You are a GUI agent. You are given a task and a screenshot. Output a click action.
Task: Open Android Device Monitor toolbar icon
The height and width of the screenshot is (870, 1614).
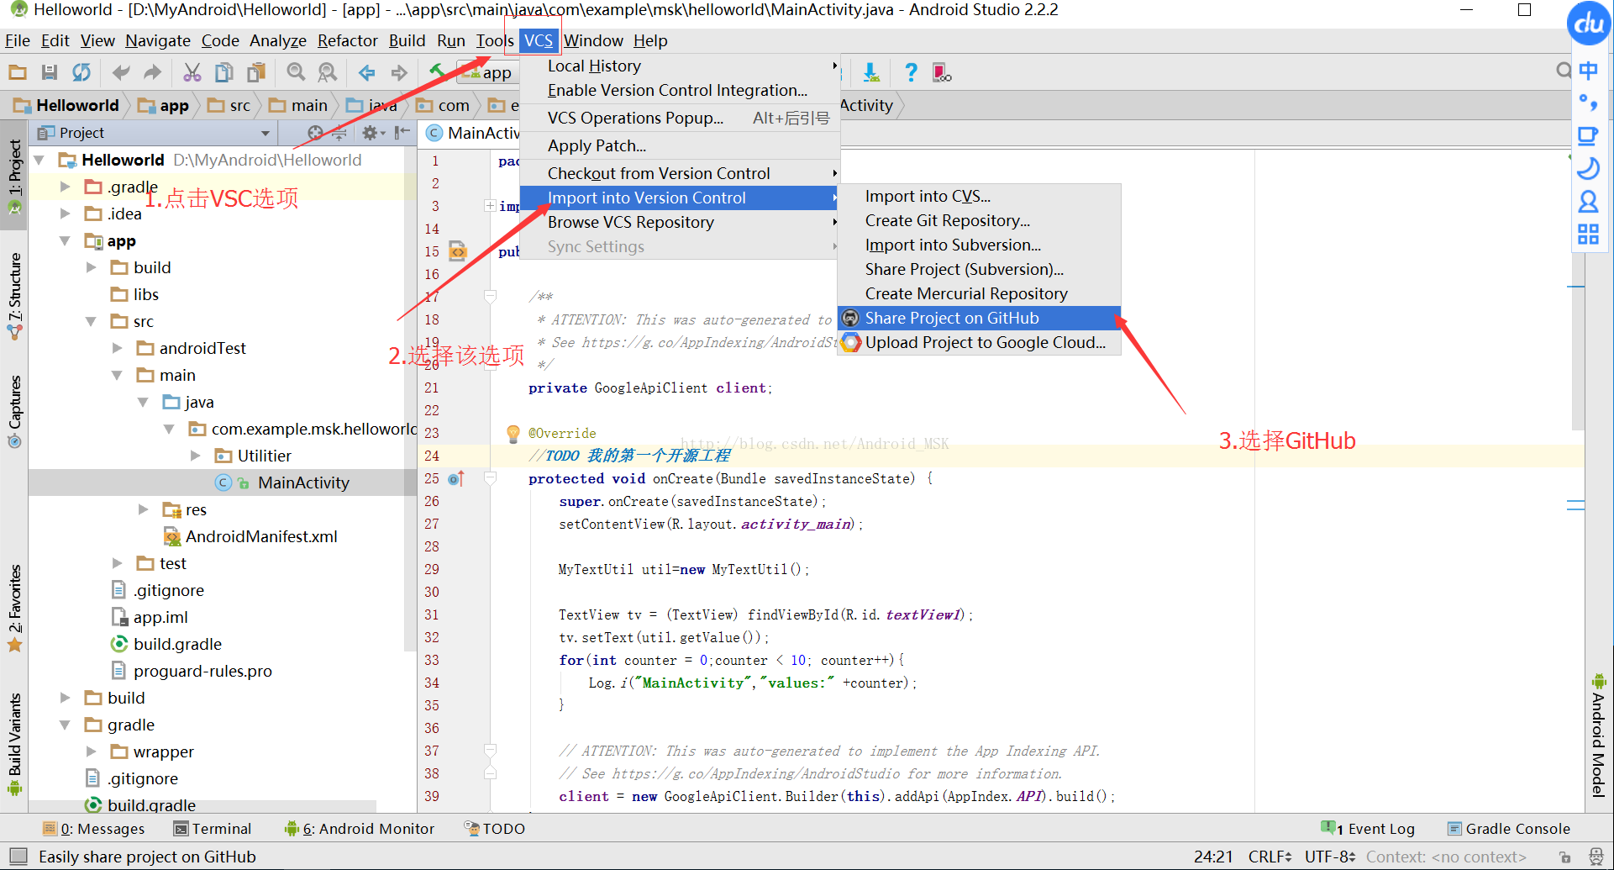tap(943, 73)
